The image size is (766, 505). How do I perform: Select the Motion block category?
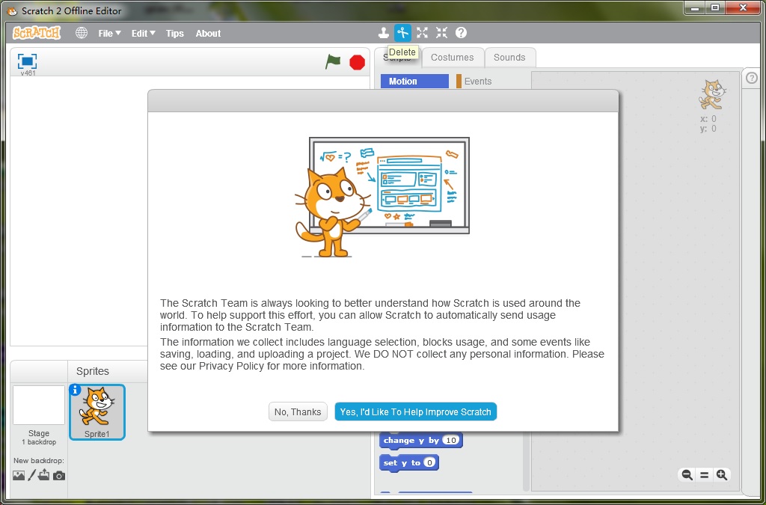coord(414,81)
